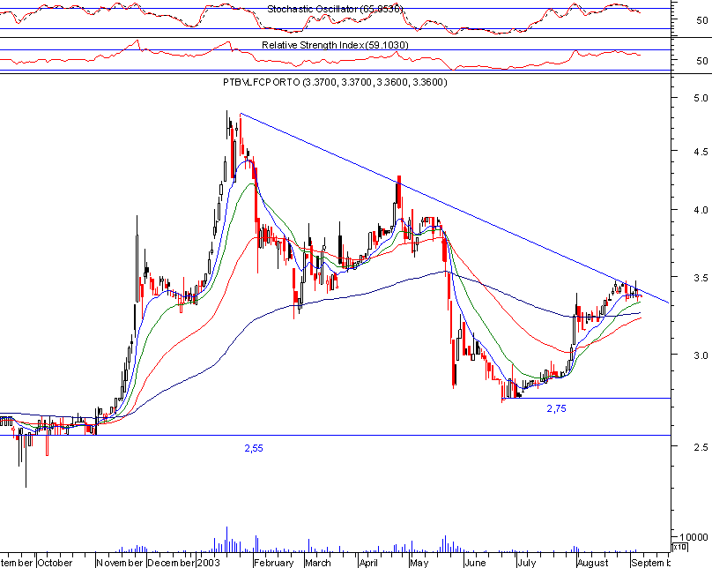Click the June label on time axis
The image size is (712, 568).
[475, 563]
